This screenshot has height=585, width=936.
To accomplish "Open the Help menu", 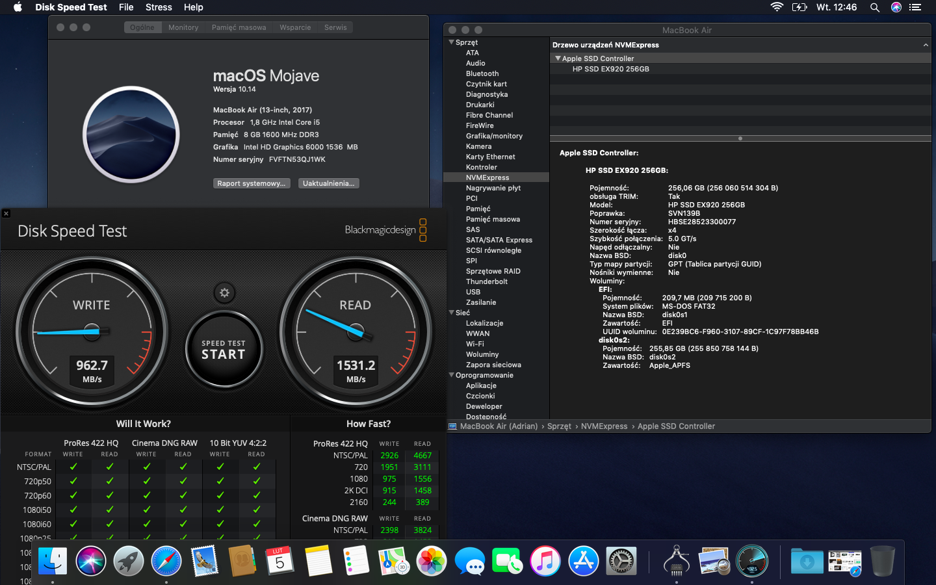I will [194, 7].
